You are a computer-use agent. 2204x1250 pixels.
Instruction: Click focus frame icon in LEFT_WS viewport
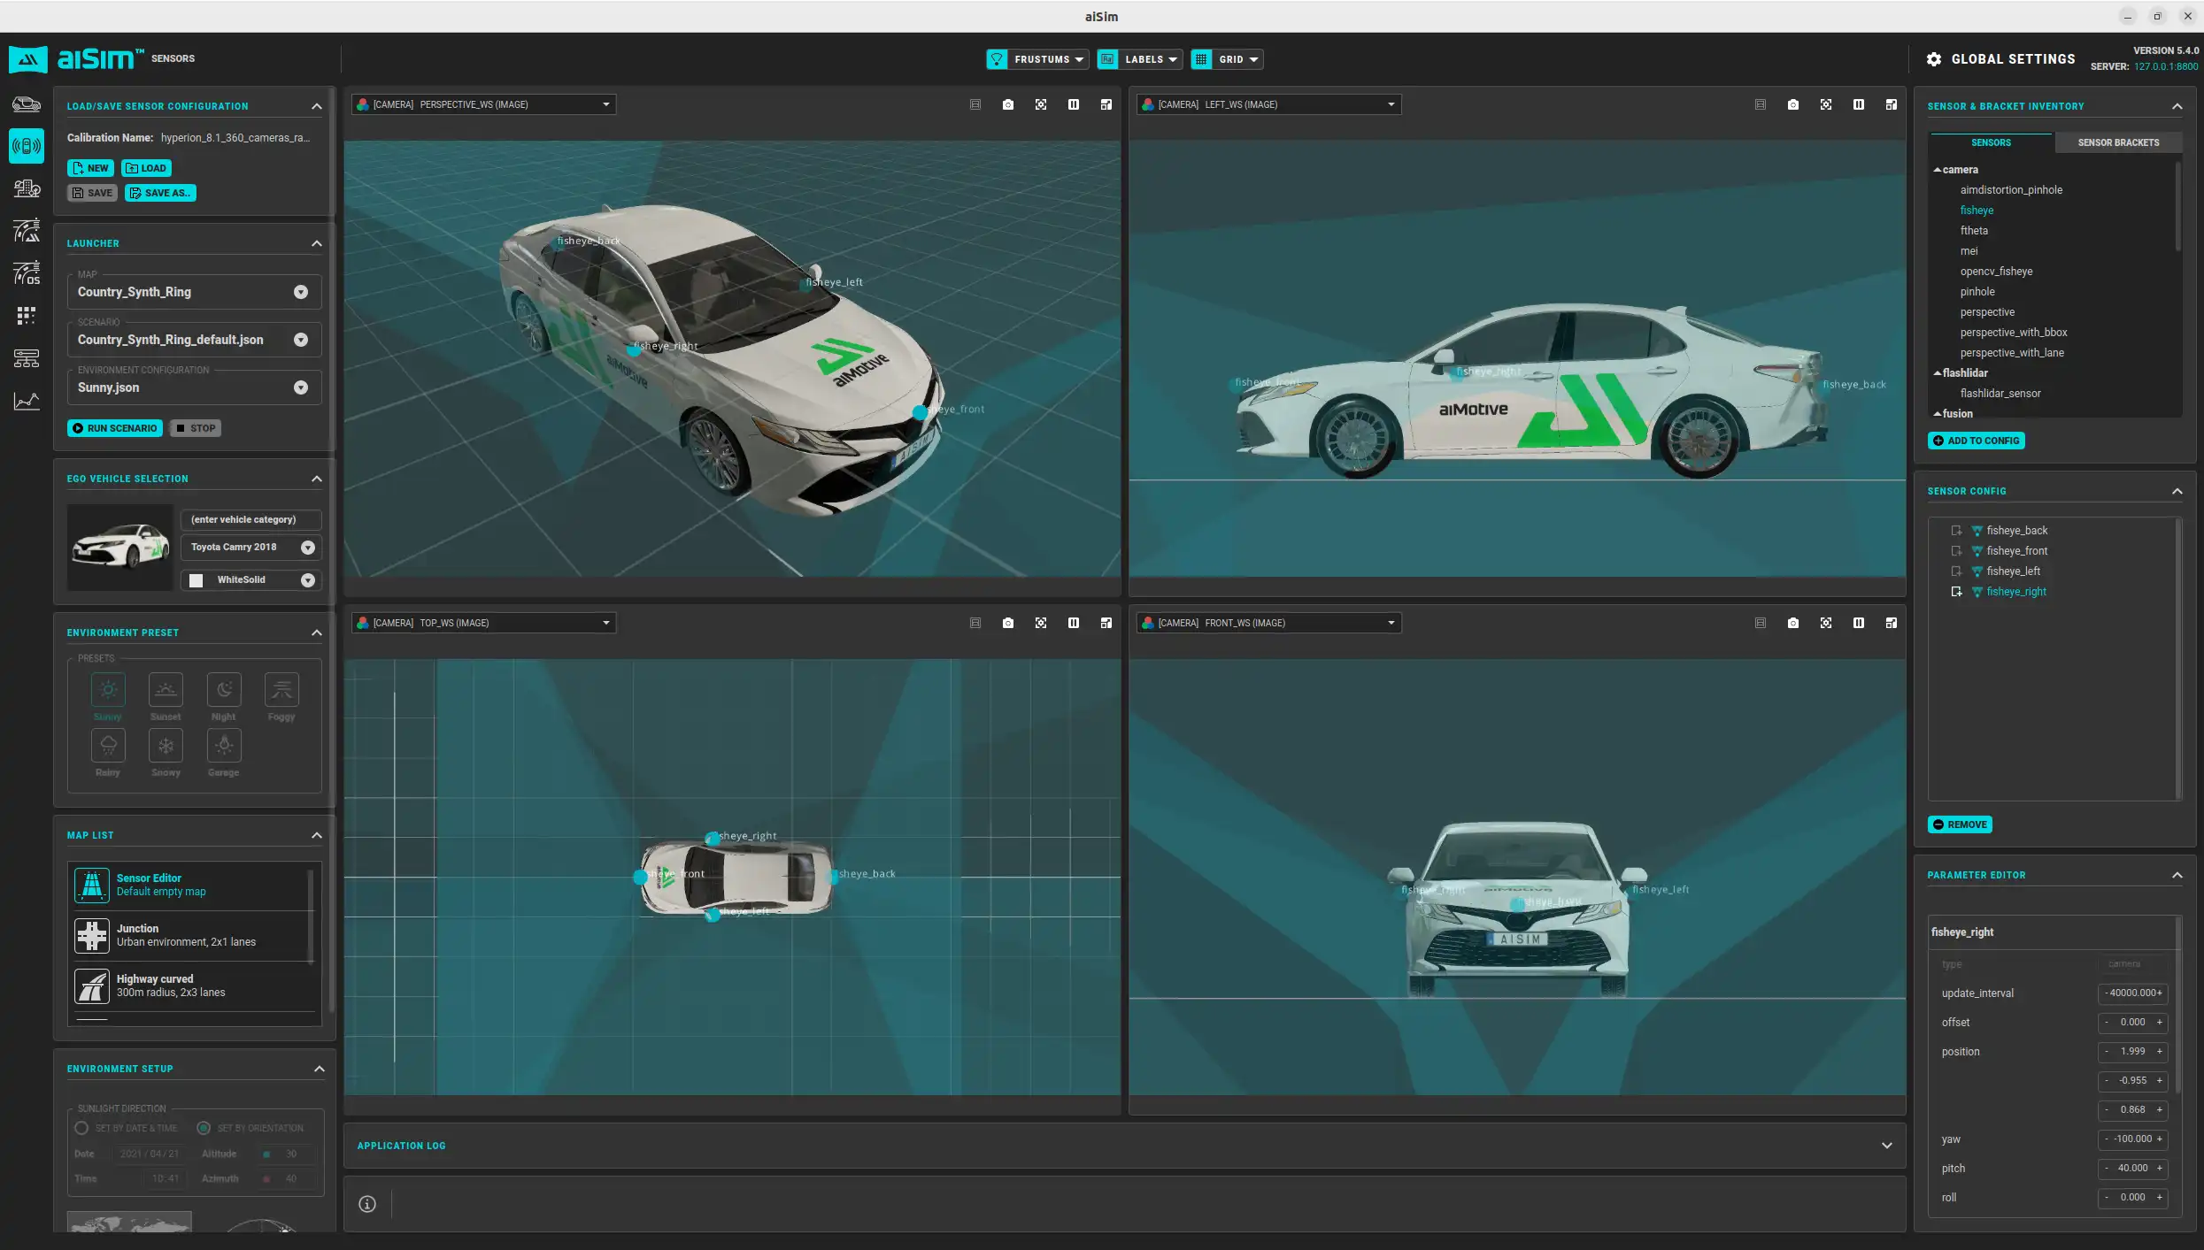[1826, 104]
